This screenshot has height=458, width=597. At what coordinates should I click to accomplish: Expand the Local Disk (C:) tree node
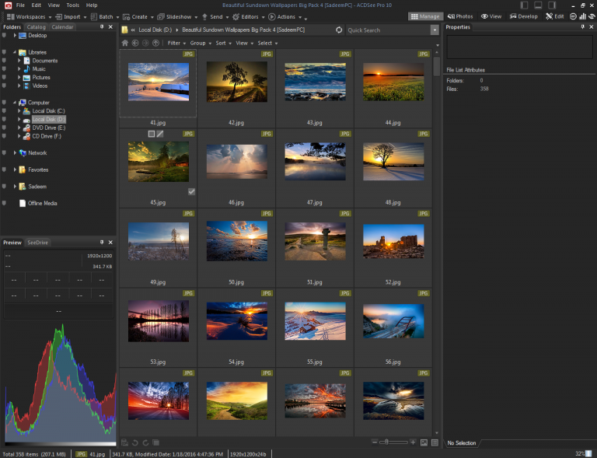point(19,110)
